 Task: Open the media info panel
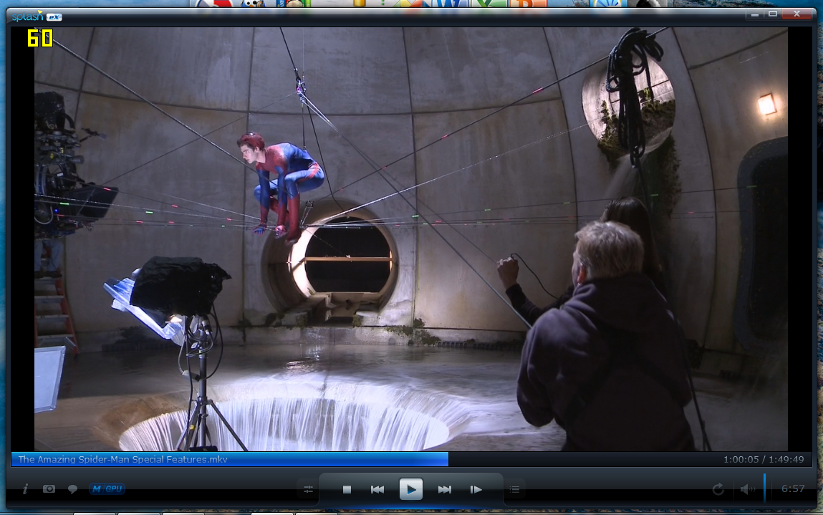pos(25,489)
